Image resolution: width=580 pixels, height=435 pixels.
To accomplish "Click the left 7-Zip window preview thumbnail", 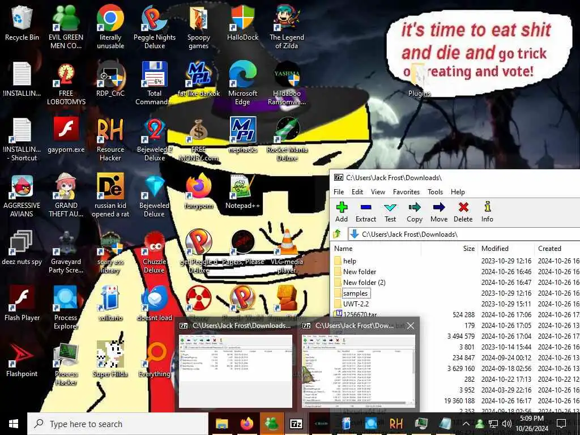I will point(236,371).
